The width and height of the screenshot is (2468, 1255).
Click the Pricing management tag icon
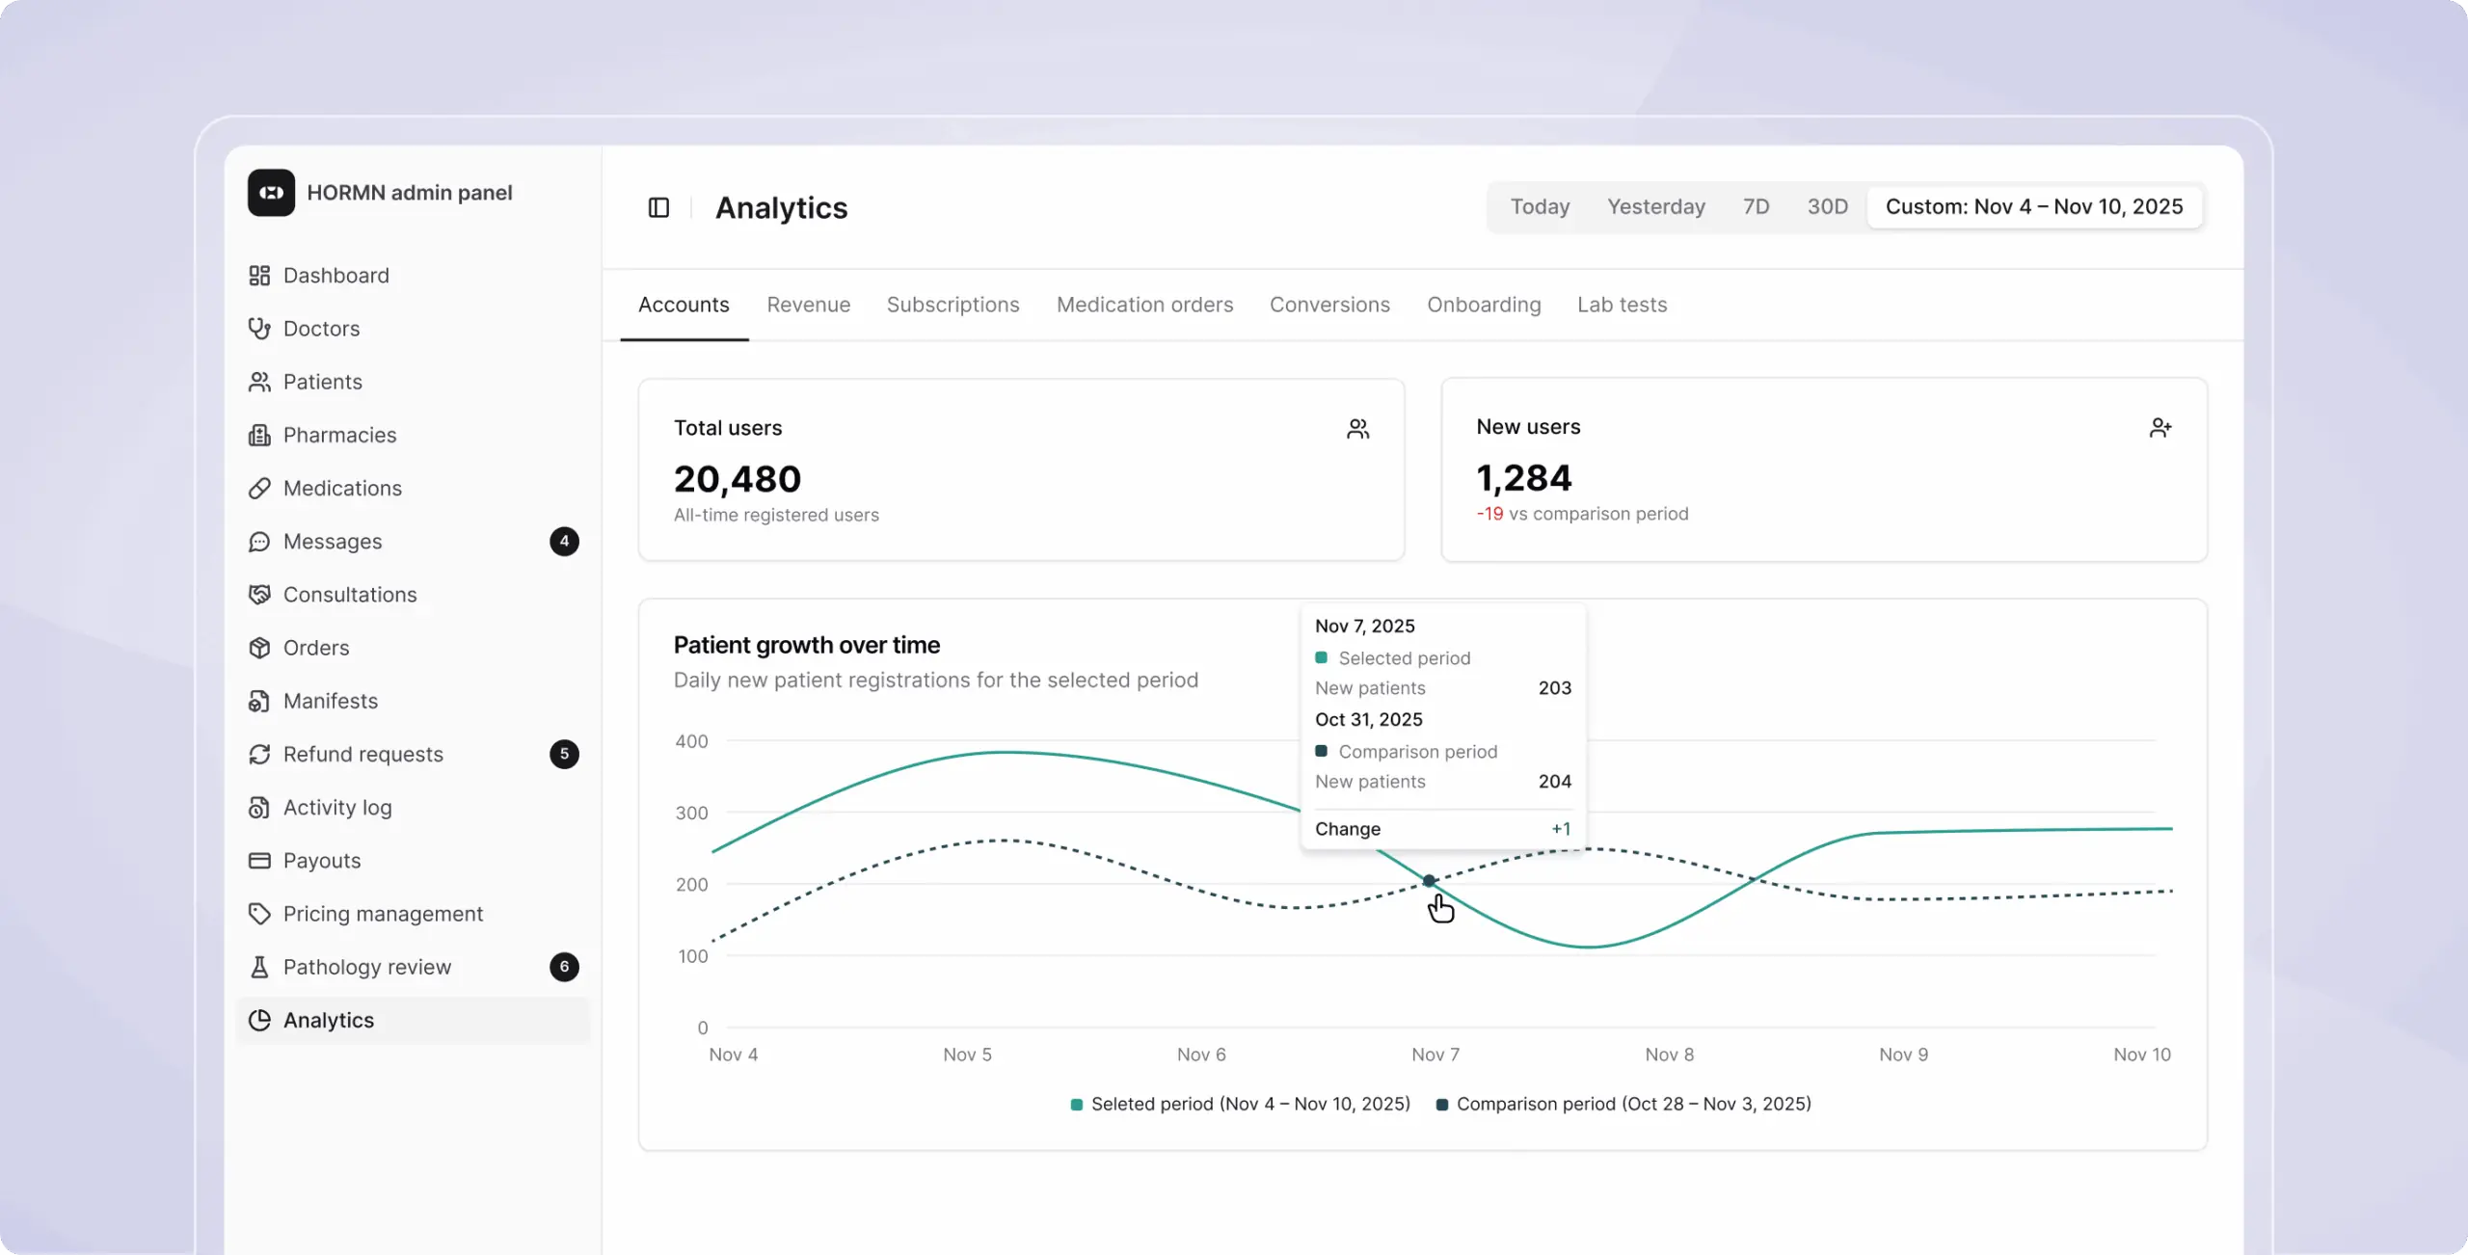(x=259, y=914)
